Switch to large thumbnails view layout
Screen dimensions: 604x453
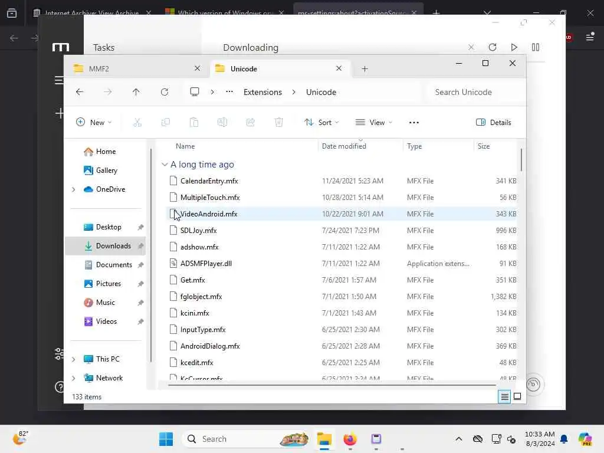[x=517, y=396]
